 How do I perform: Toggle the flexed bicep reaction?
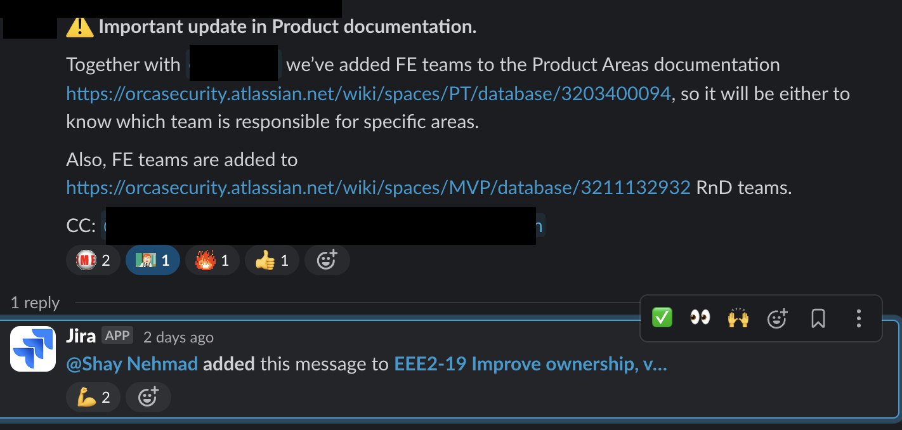pos(93,397)
